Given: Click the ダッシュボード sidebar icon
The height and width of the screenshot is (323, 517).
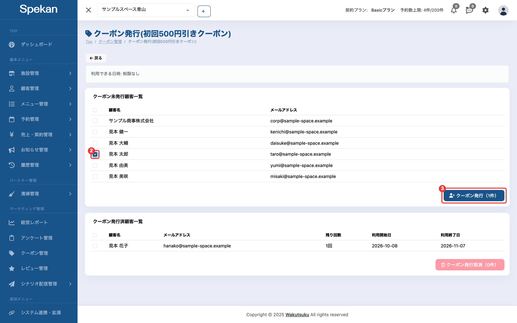Looking at the screenshot, I should pyautogui.click(x=12, y=45).
